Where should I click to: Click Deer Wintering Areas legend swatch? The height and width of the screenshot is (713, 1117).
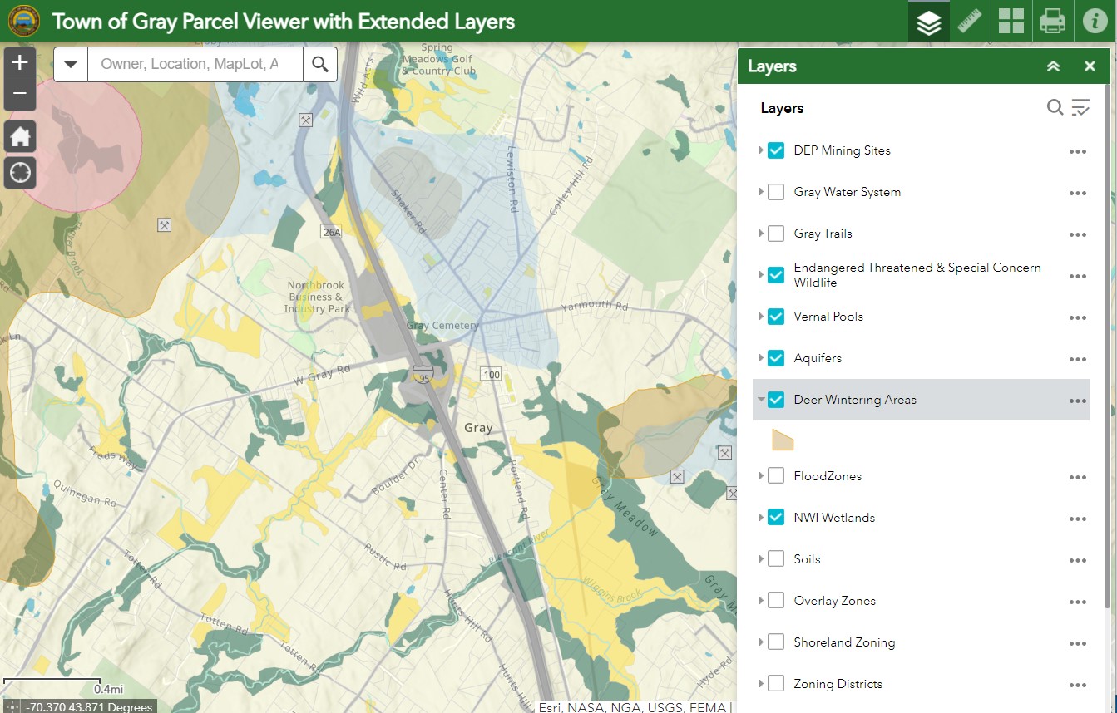783,440
